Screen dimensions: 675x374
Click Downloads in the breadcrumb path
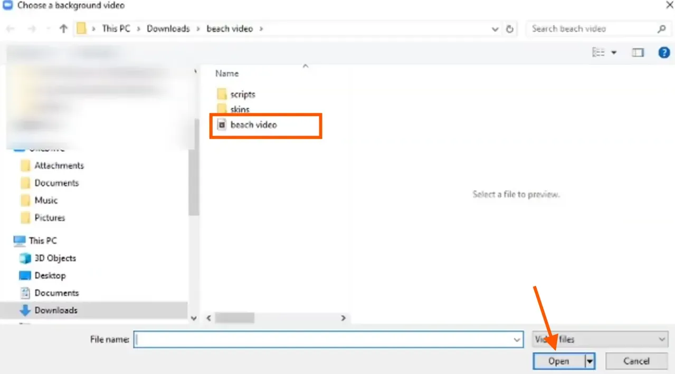tap(168, 28)
